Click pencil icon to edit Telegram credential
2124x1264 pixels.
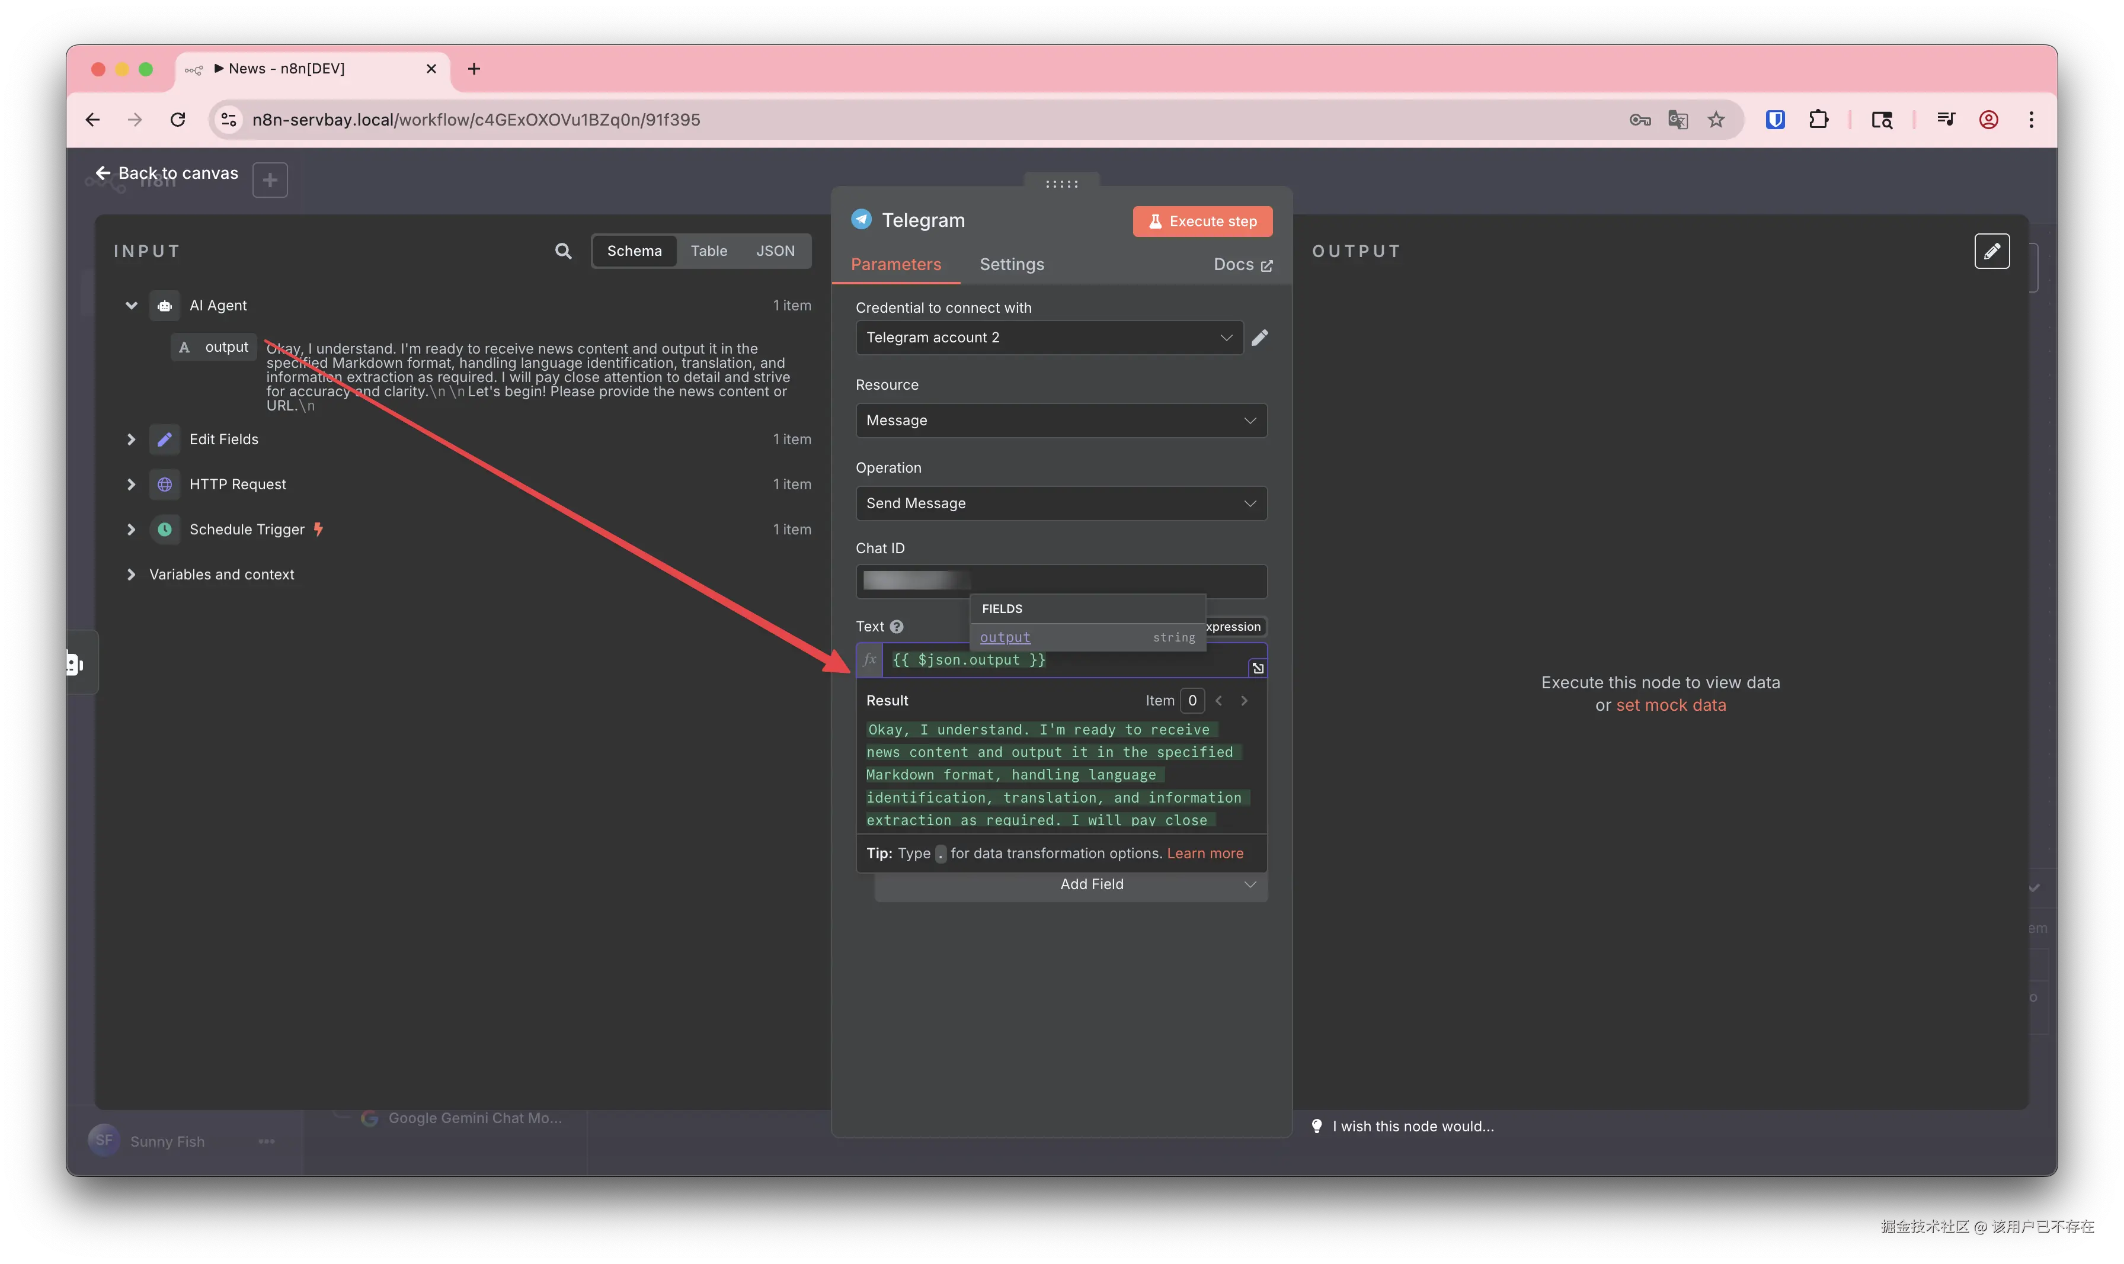1259,337
